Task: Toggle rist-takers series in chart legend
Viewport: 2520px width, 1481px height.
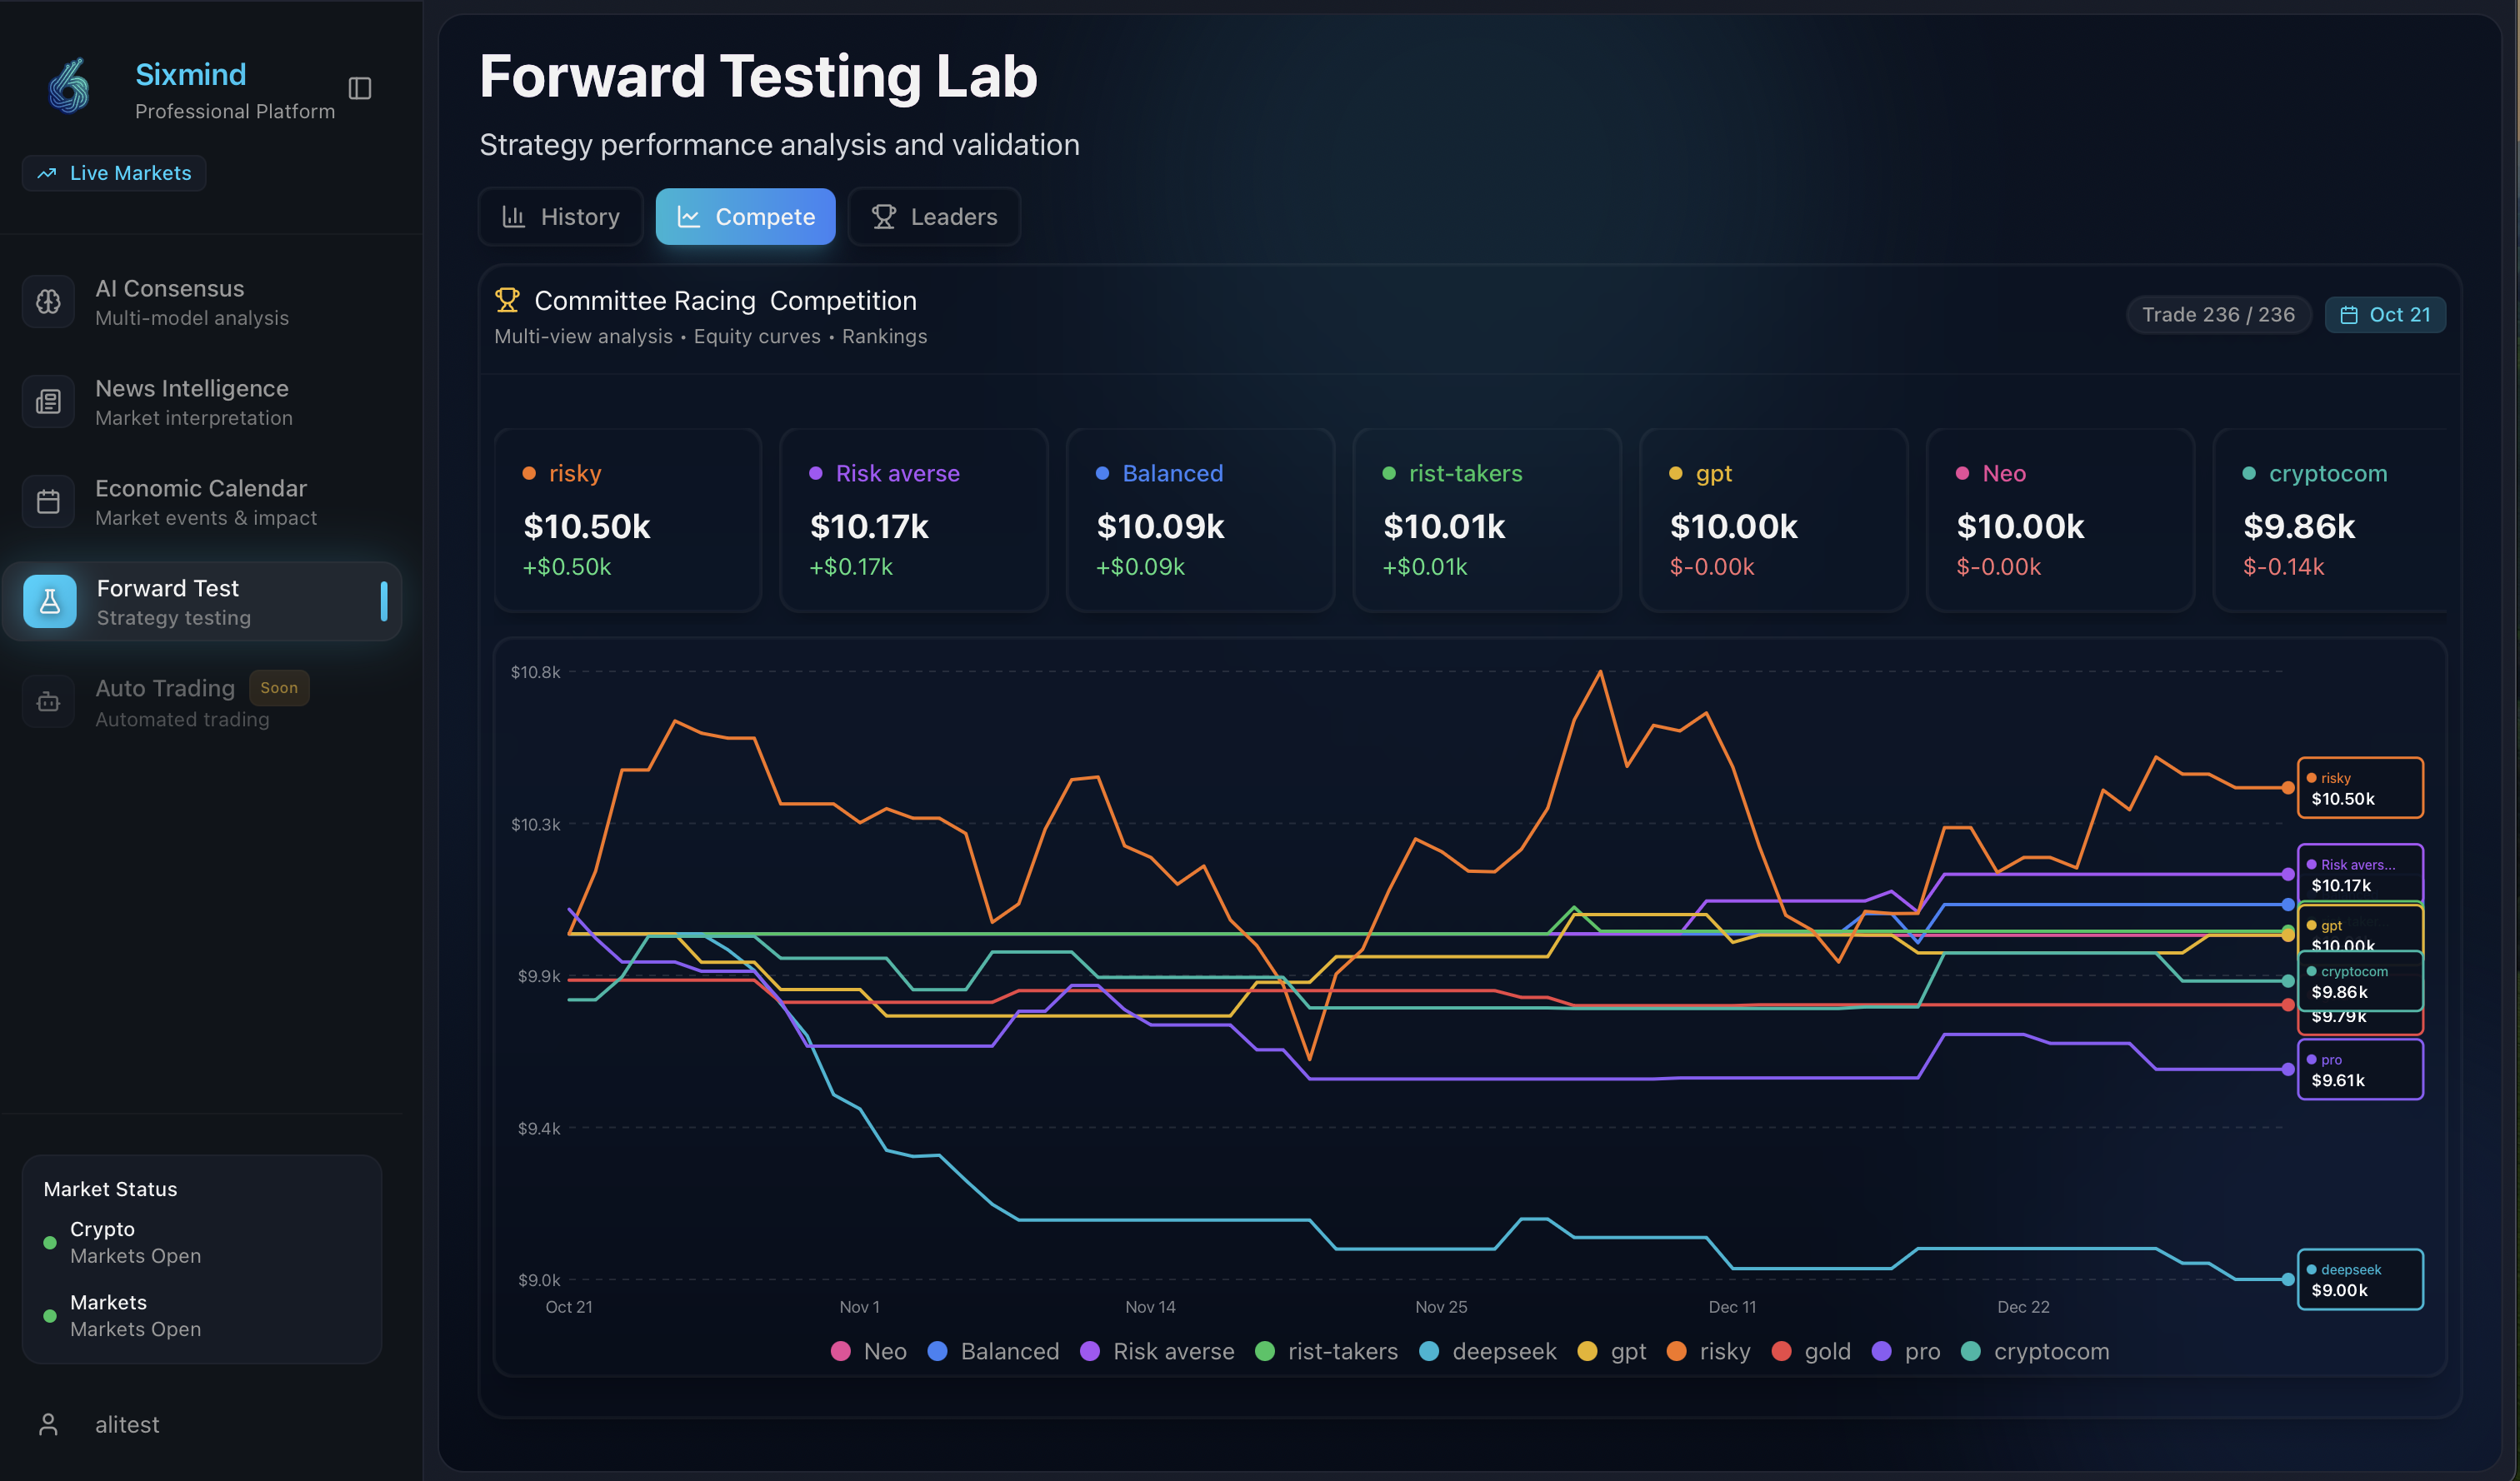Action: [x=1327, y=1351]
